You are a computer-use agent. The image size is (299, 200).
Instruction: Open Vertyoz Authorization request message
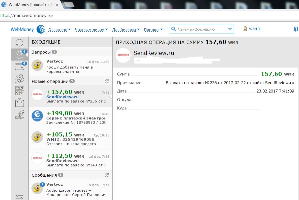[x=70, y=190]
